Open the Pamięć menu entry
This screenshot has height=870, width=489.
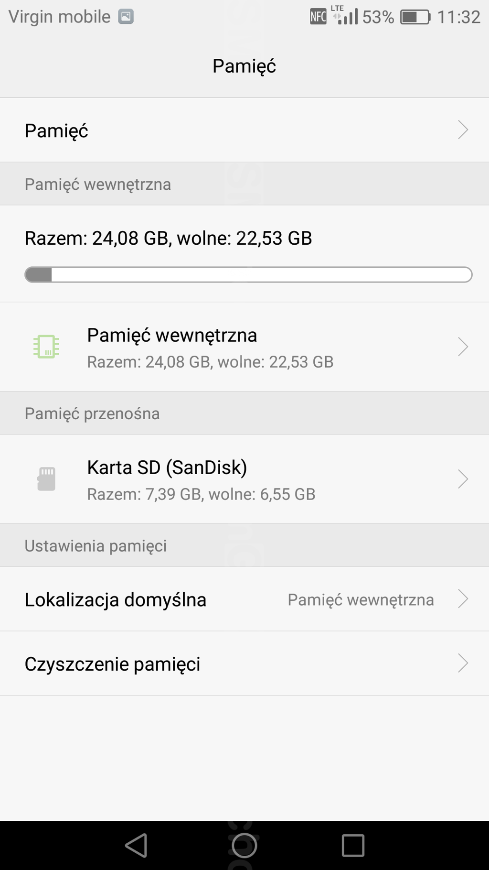tap(56, 130)
